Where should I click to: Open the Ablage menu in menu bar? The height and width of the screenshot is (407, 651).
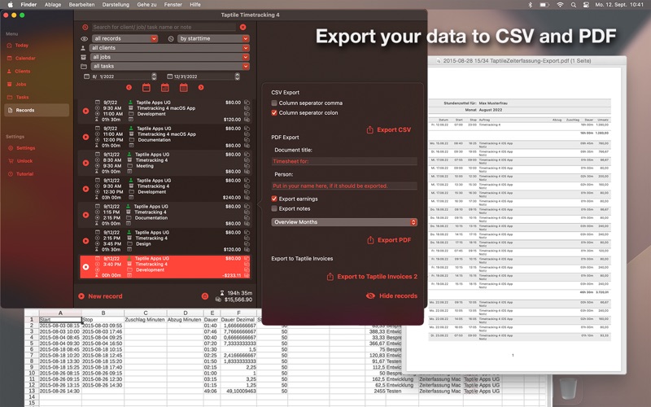click(x=53, y=5)
